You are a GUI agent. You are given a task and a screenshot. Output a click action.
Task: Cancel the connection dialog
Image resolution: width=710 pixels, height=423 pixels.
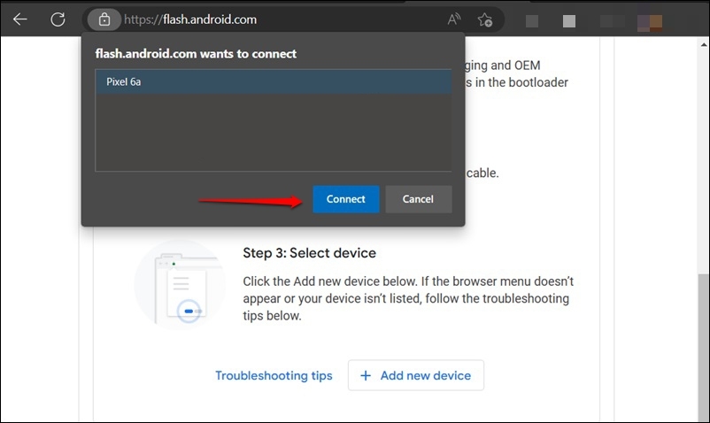tap(419, 199)
